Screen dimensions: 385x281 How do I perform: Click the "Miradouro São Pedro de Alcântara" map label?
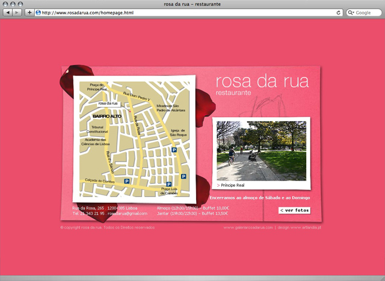[171, 108]
